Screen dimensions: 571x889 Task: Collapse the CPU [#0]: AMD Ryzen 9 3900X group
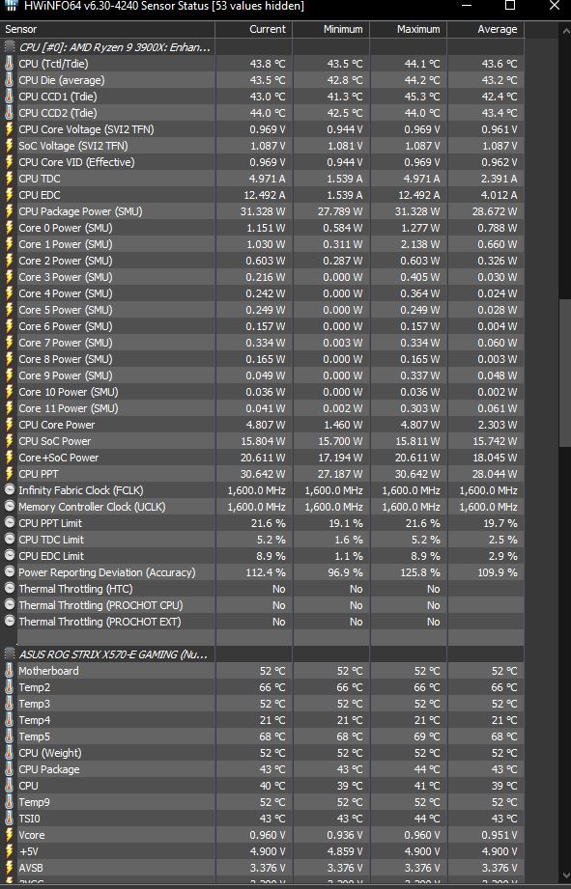point(9,47)
